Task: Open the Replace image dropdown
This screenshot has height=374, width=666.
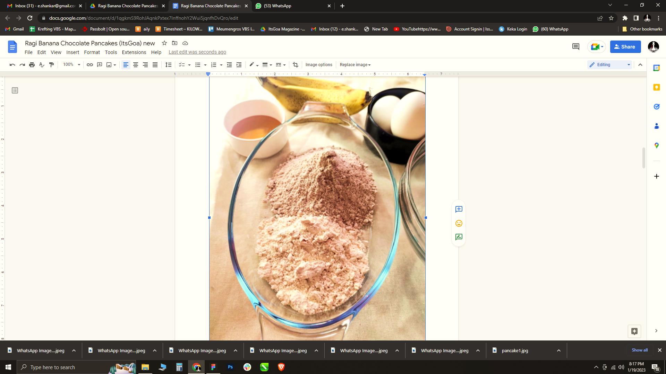Action: pos(355,65)
